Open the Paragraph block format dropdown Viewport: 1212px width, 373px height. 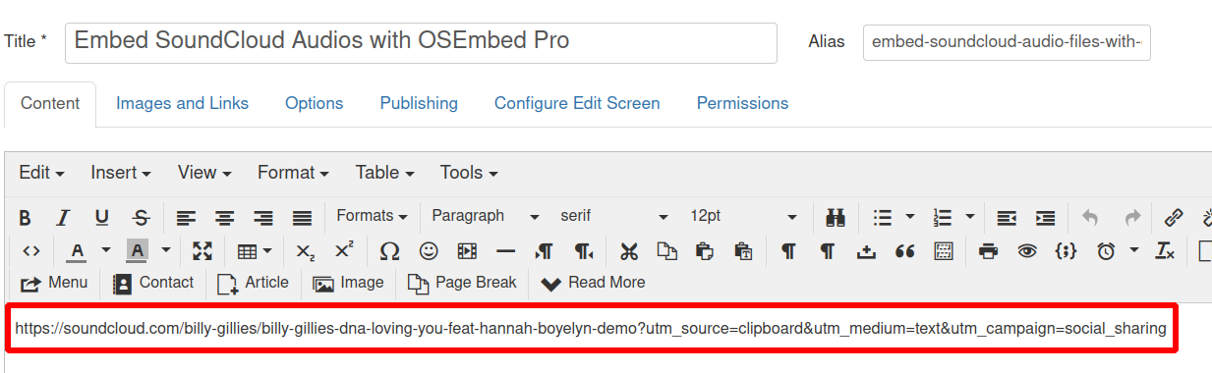486,217
